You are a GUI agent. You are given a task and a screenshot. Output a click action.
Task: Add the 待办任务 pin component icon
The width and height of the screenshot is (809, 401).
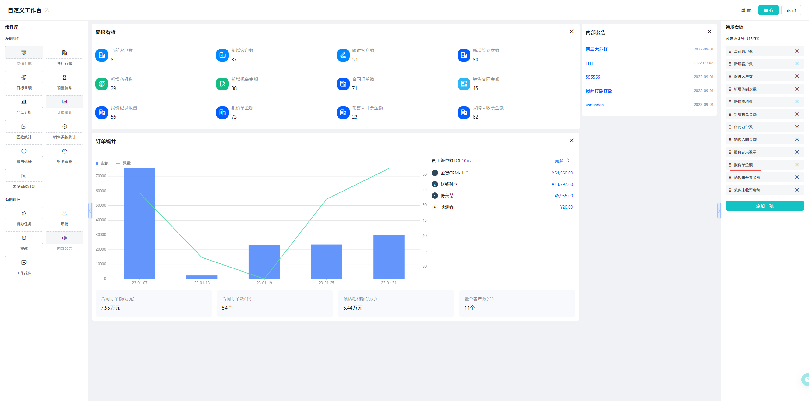coord(24,213)
